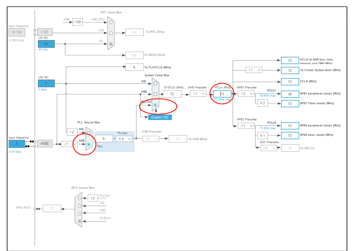Click the X 1 APB2 timer multiplier
Screen dimensions: 353x251
pos(262,136)
